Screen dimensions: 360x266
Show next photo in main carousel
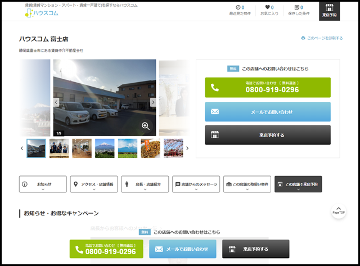pos(153,102)
